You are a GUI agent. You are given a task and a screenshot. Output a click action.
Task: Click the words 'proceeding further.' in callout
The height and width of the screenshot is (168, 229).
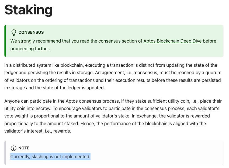[30, 49]
